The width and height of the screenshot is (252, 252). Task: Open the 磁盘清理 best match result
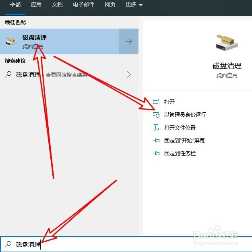59,41
